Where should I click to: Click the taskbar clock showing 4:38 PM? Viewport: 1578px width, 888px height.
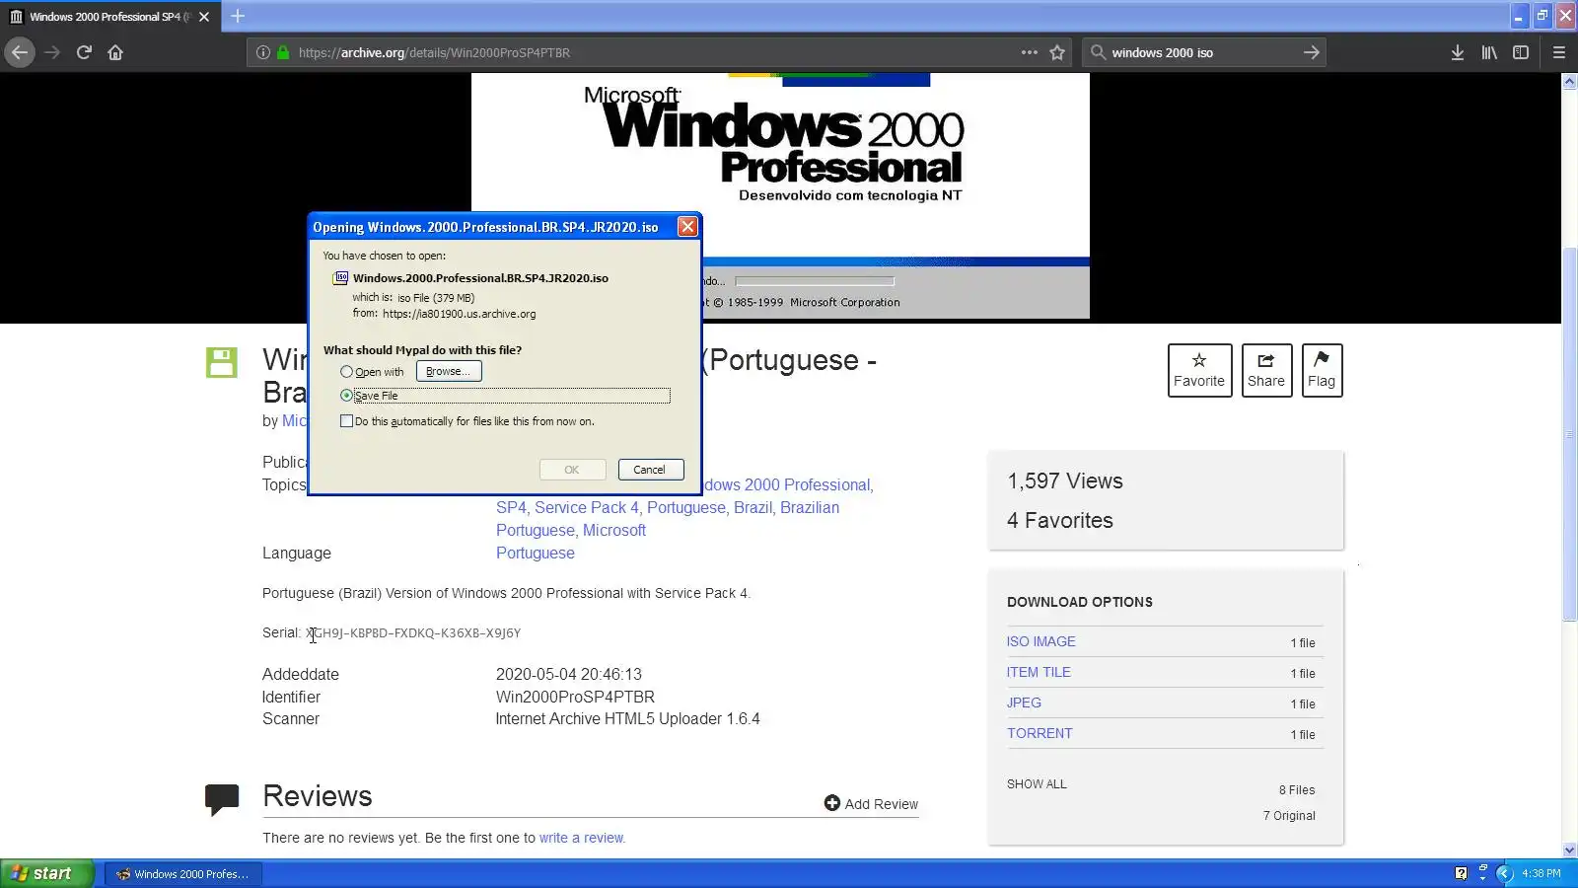pos(1542,873)
